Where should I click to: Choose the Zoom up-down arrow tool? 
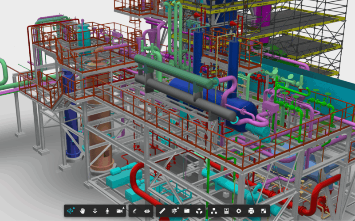(95, 211)
